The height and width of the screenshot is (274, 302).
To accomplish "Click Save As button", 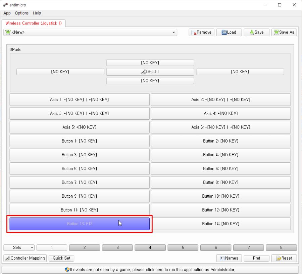I will (284, 32).
